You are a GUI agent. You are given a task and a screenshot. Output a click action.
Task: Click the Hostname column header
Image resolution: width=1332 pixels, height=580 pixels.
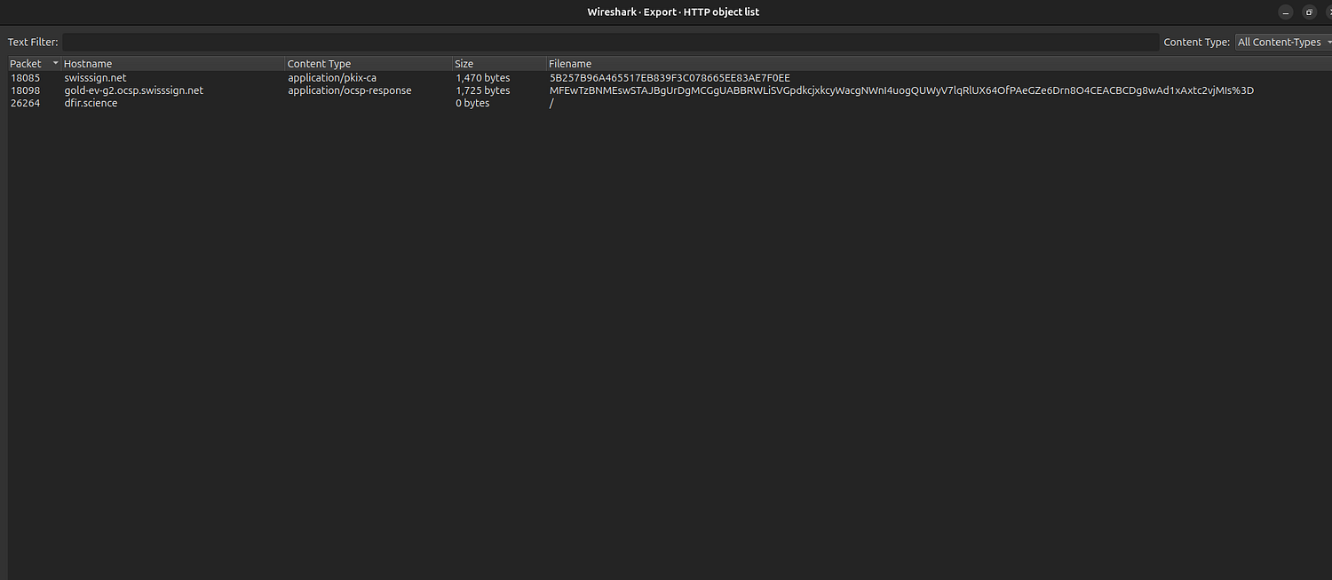(x=88, y=64)
